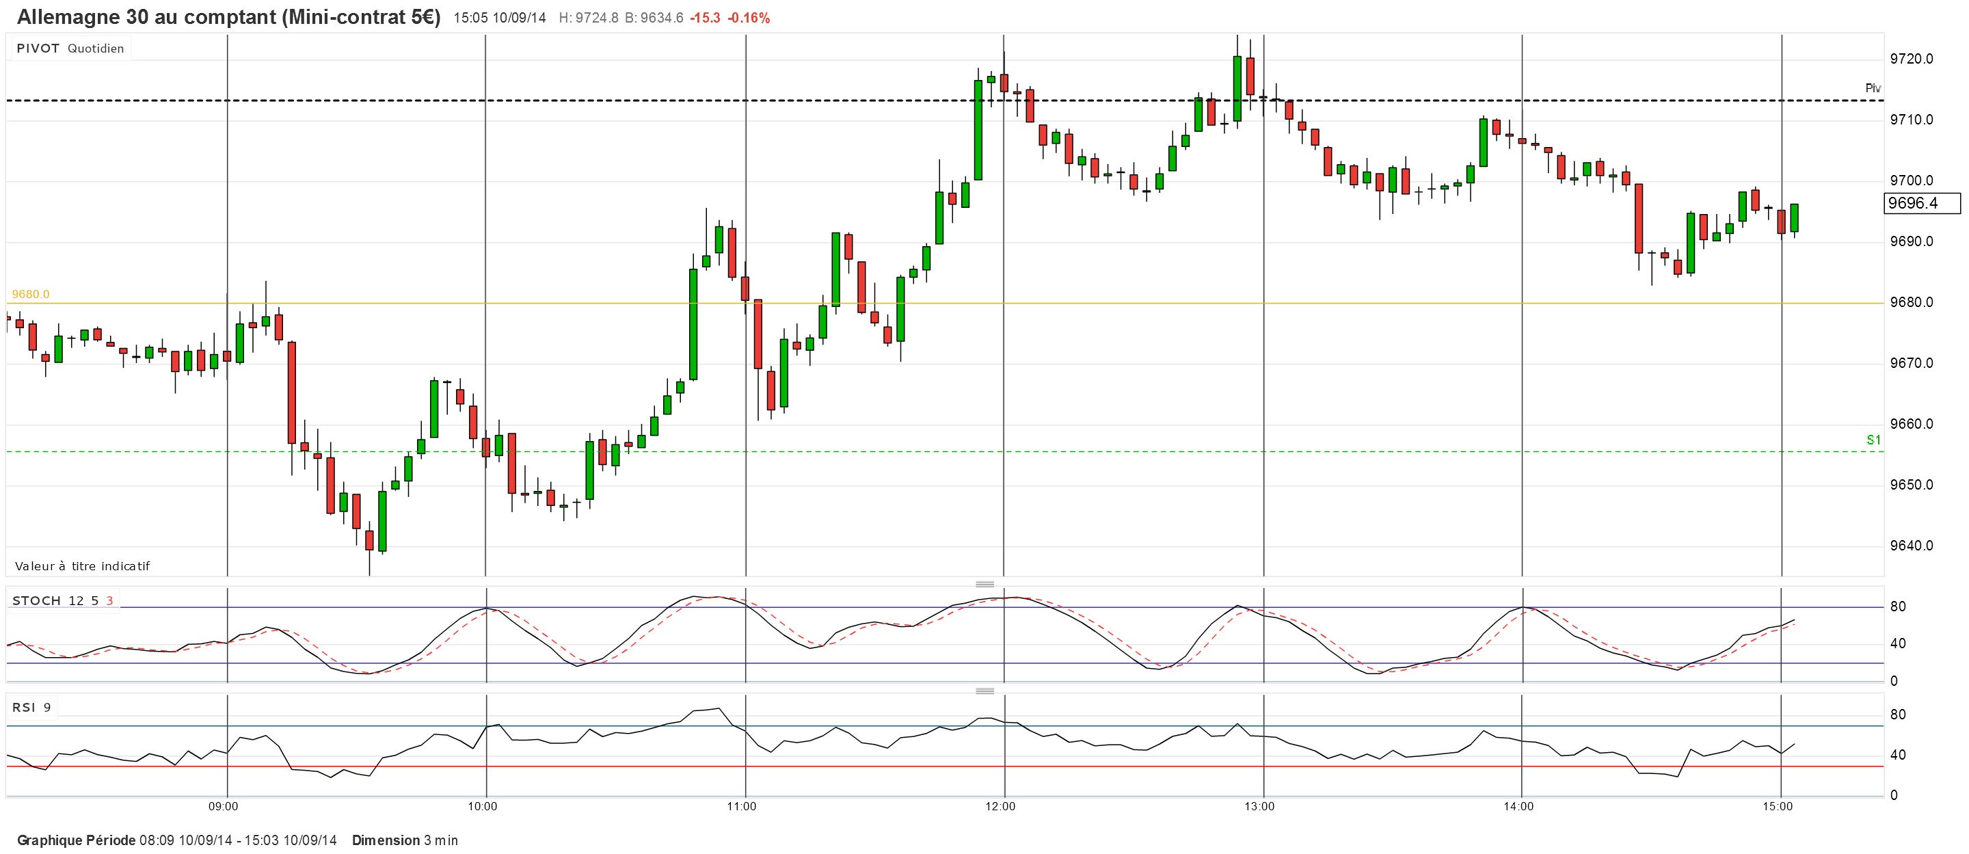Click the RSI 9 indicator label
1969x854 pixels.
pos(31,707)
